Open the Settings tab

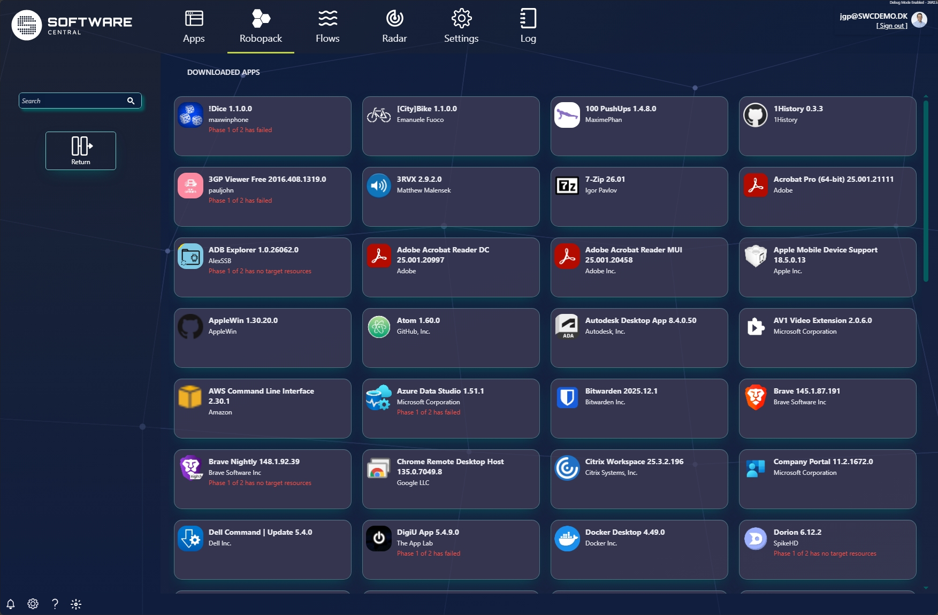pos(461,27)
